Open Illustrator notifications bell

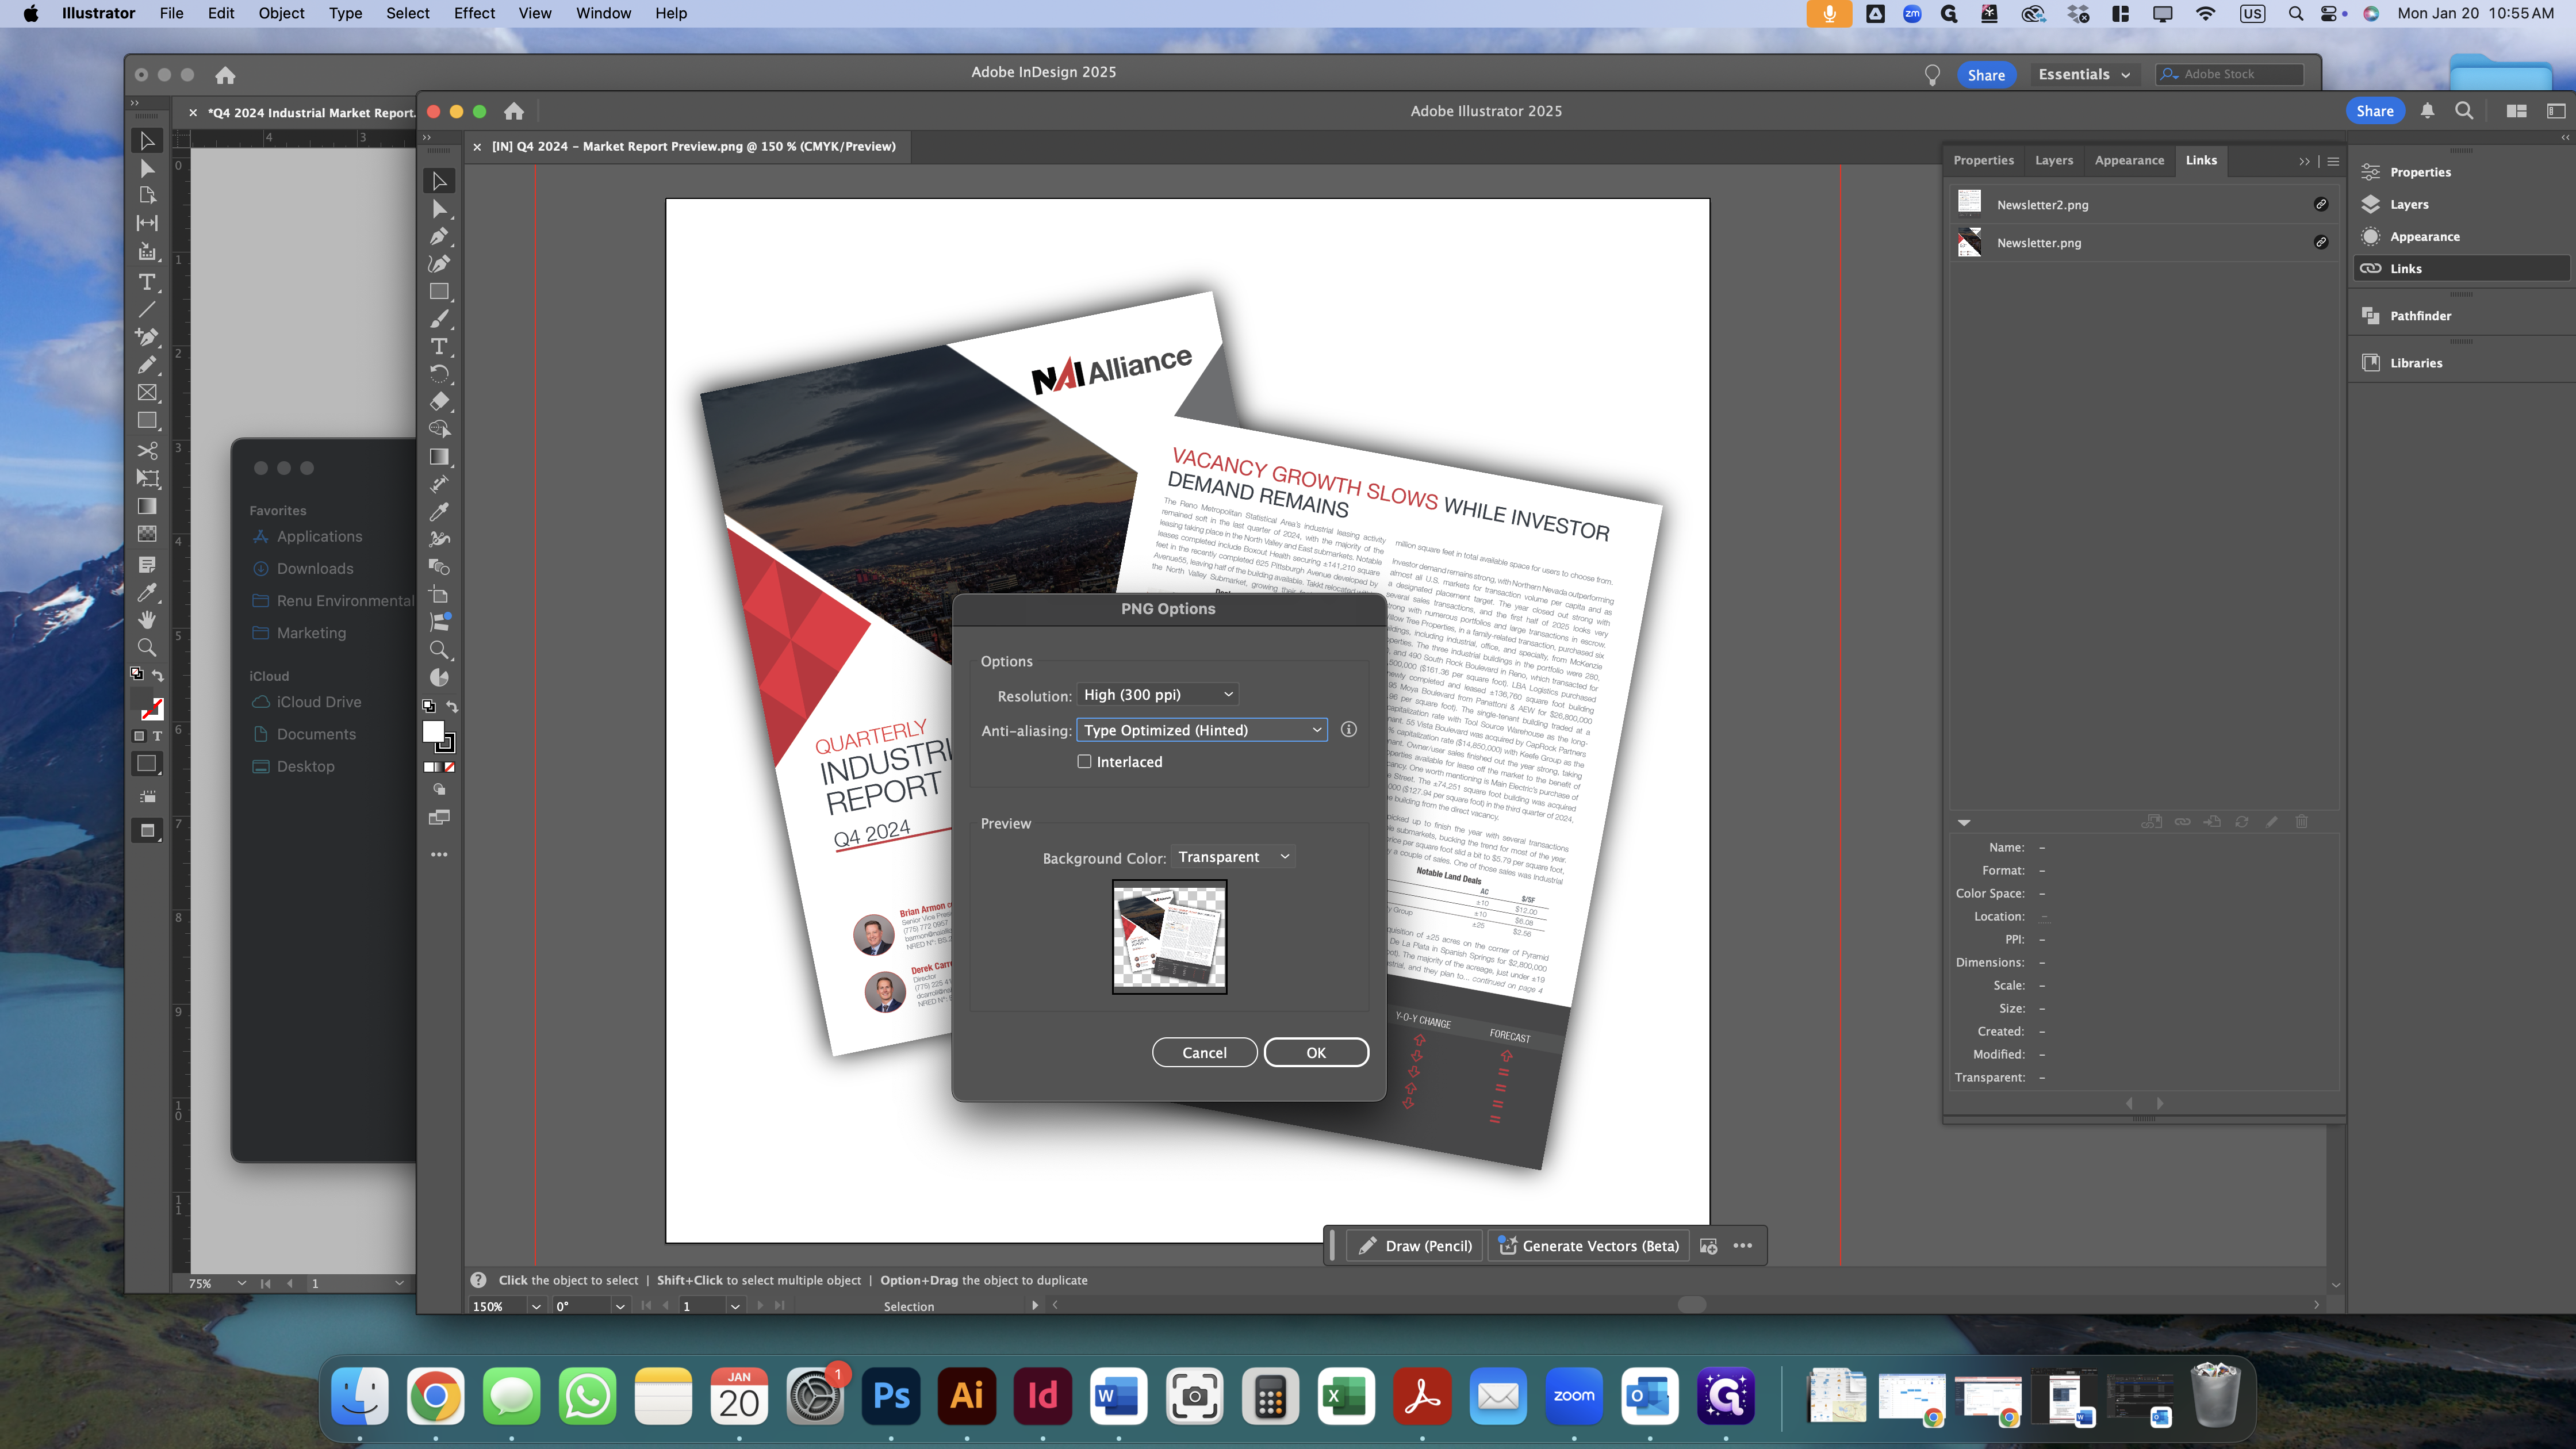coord(2427,111)
